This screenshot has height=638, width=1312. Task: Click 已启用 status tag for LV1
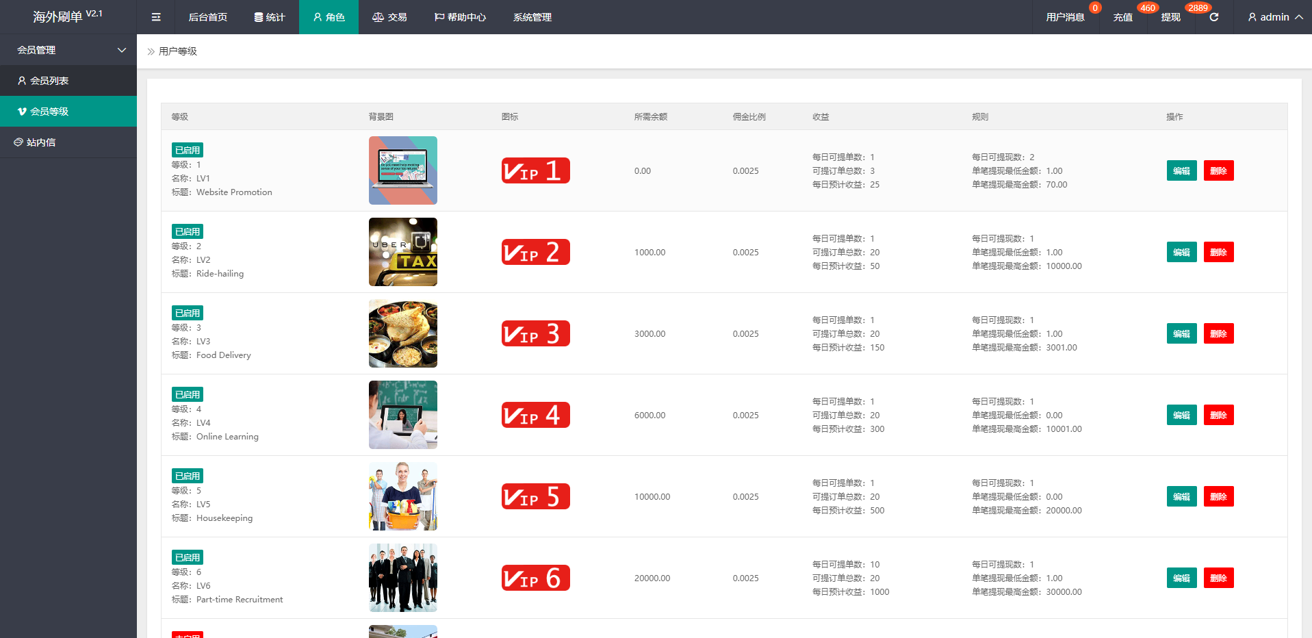coord(187,151)
